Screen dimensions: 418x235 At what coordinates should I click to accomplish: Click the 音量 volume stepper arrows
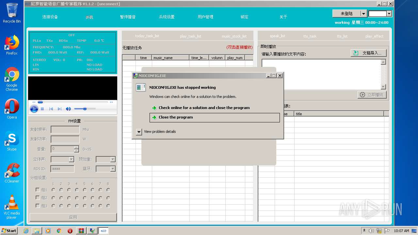tap(76, 149)
